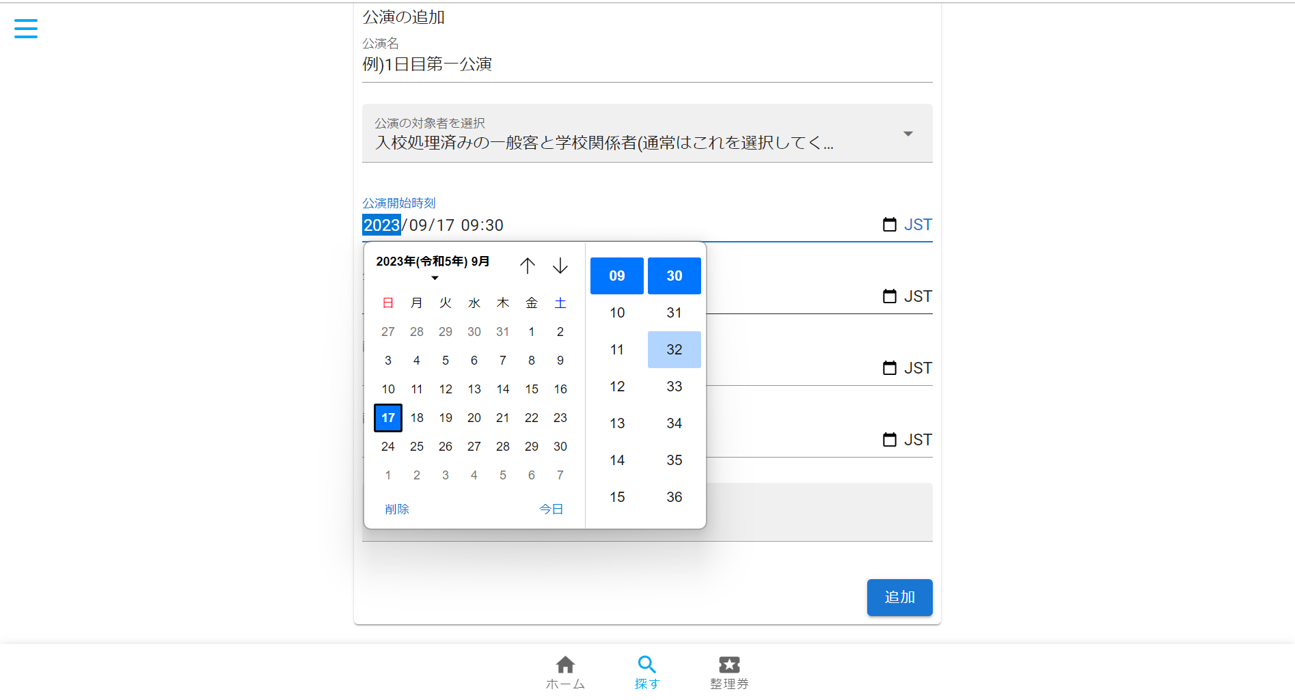Image resolution: width=1295 pixels, height=700 pixels.
Task: Click 今日 to select today
Action: click(551, 509)
